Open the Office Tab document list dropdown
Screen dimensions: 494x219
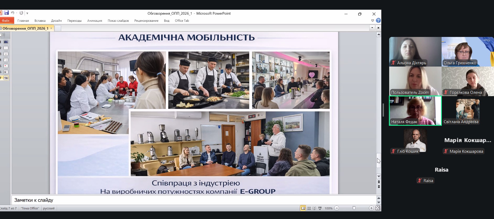pos(372,28)
